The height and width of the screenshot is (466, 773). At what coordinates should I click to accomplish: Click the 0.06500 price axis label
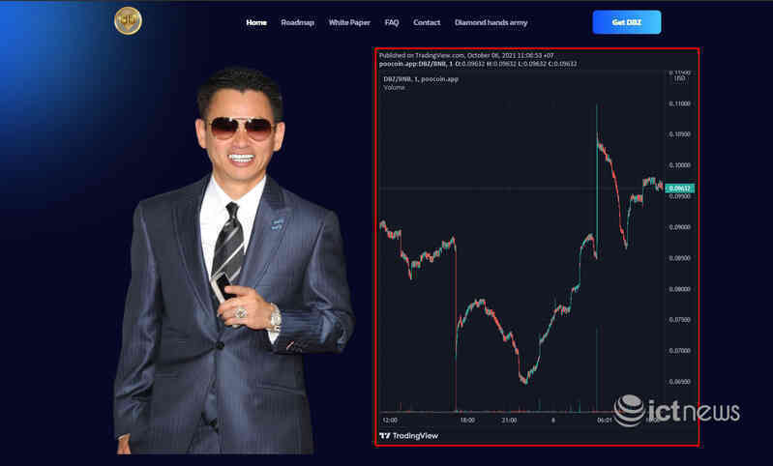[680, 382]
